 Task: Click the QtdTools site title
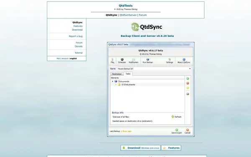pos(125,5)
